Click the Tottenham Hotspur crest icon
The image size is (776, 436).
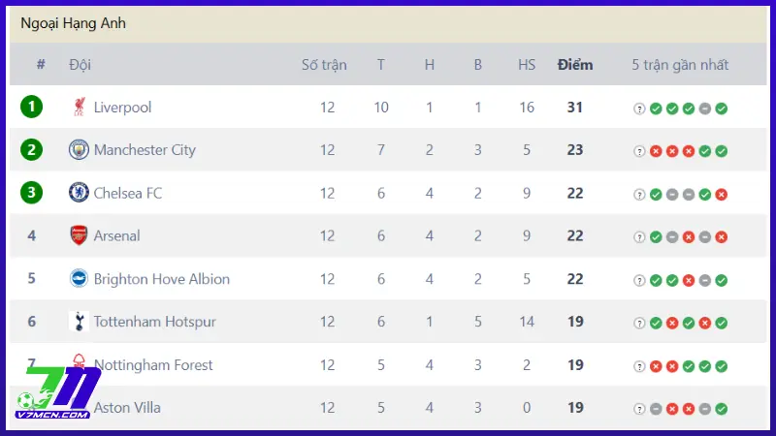[x=79, y=322]
